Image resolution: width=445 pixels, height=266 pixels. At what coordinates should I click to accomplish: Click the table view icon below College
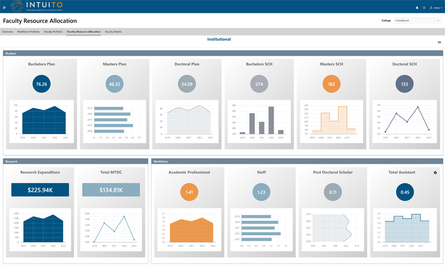coord(439,42)
